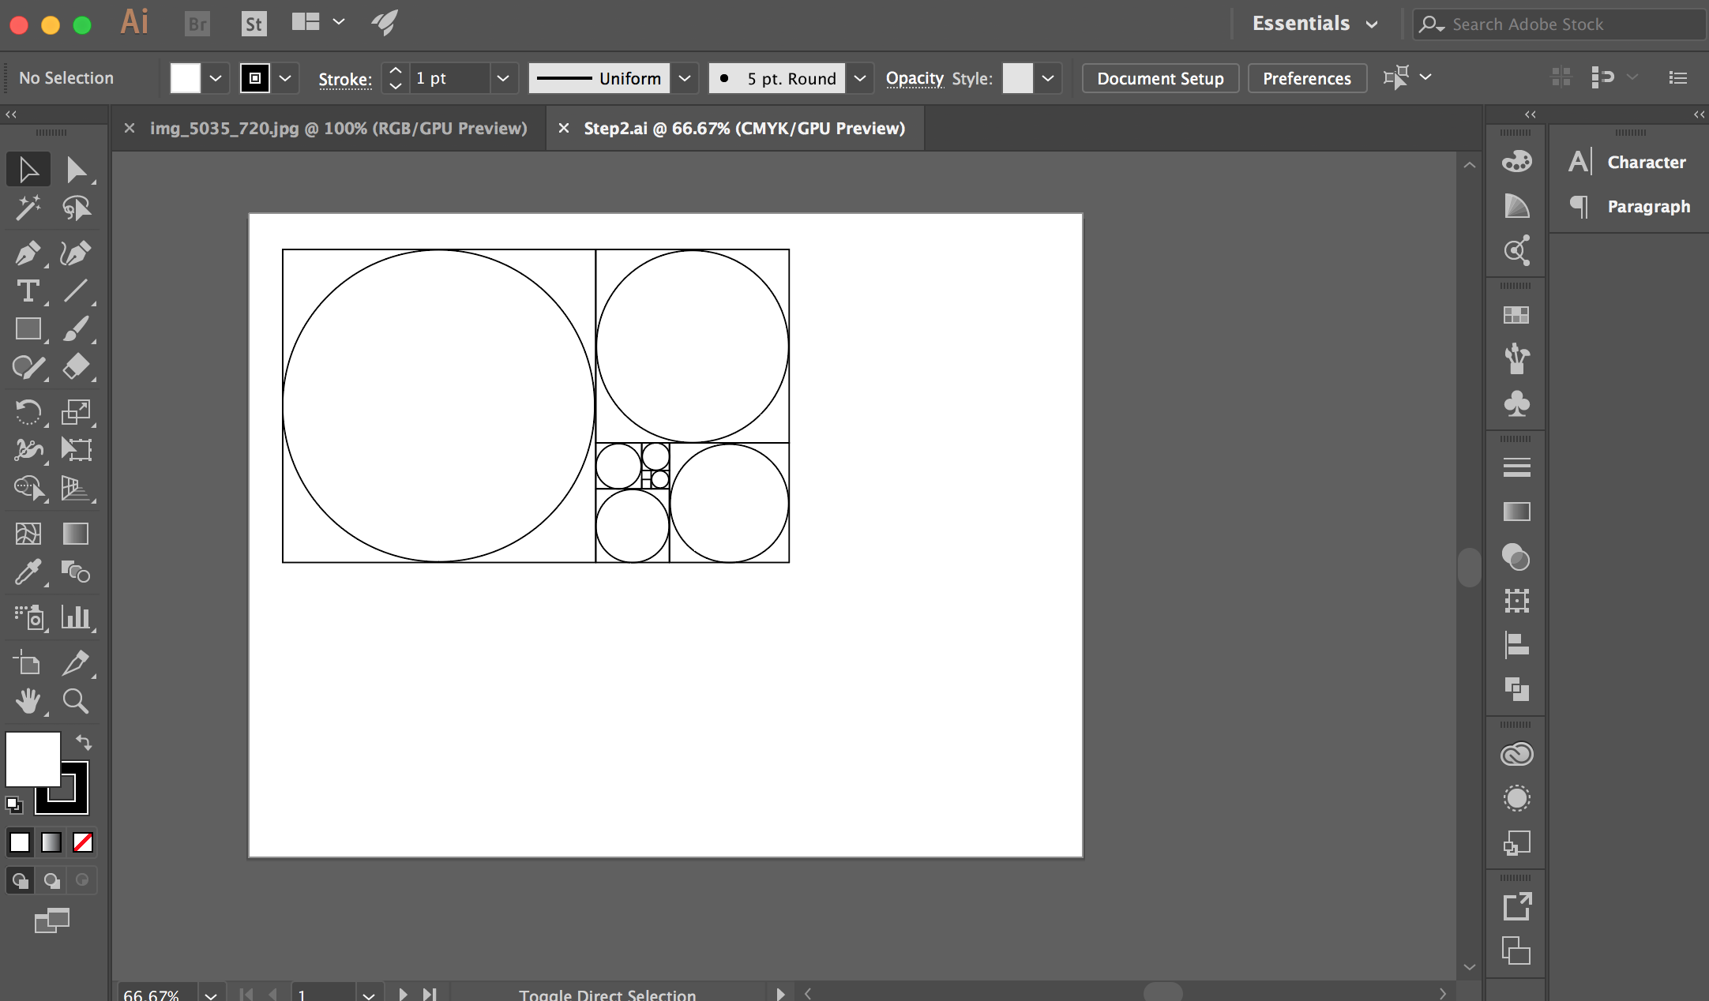
Task: Select the Hand tool
Action: tap(28, 701)
